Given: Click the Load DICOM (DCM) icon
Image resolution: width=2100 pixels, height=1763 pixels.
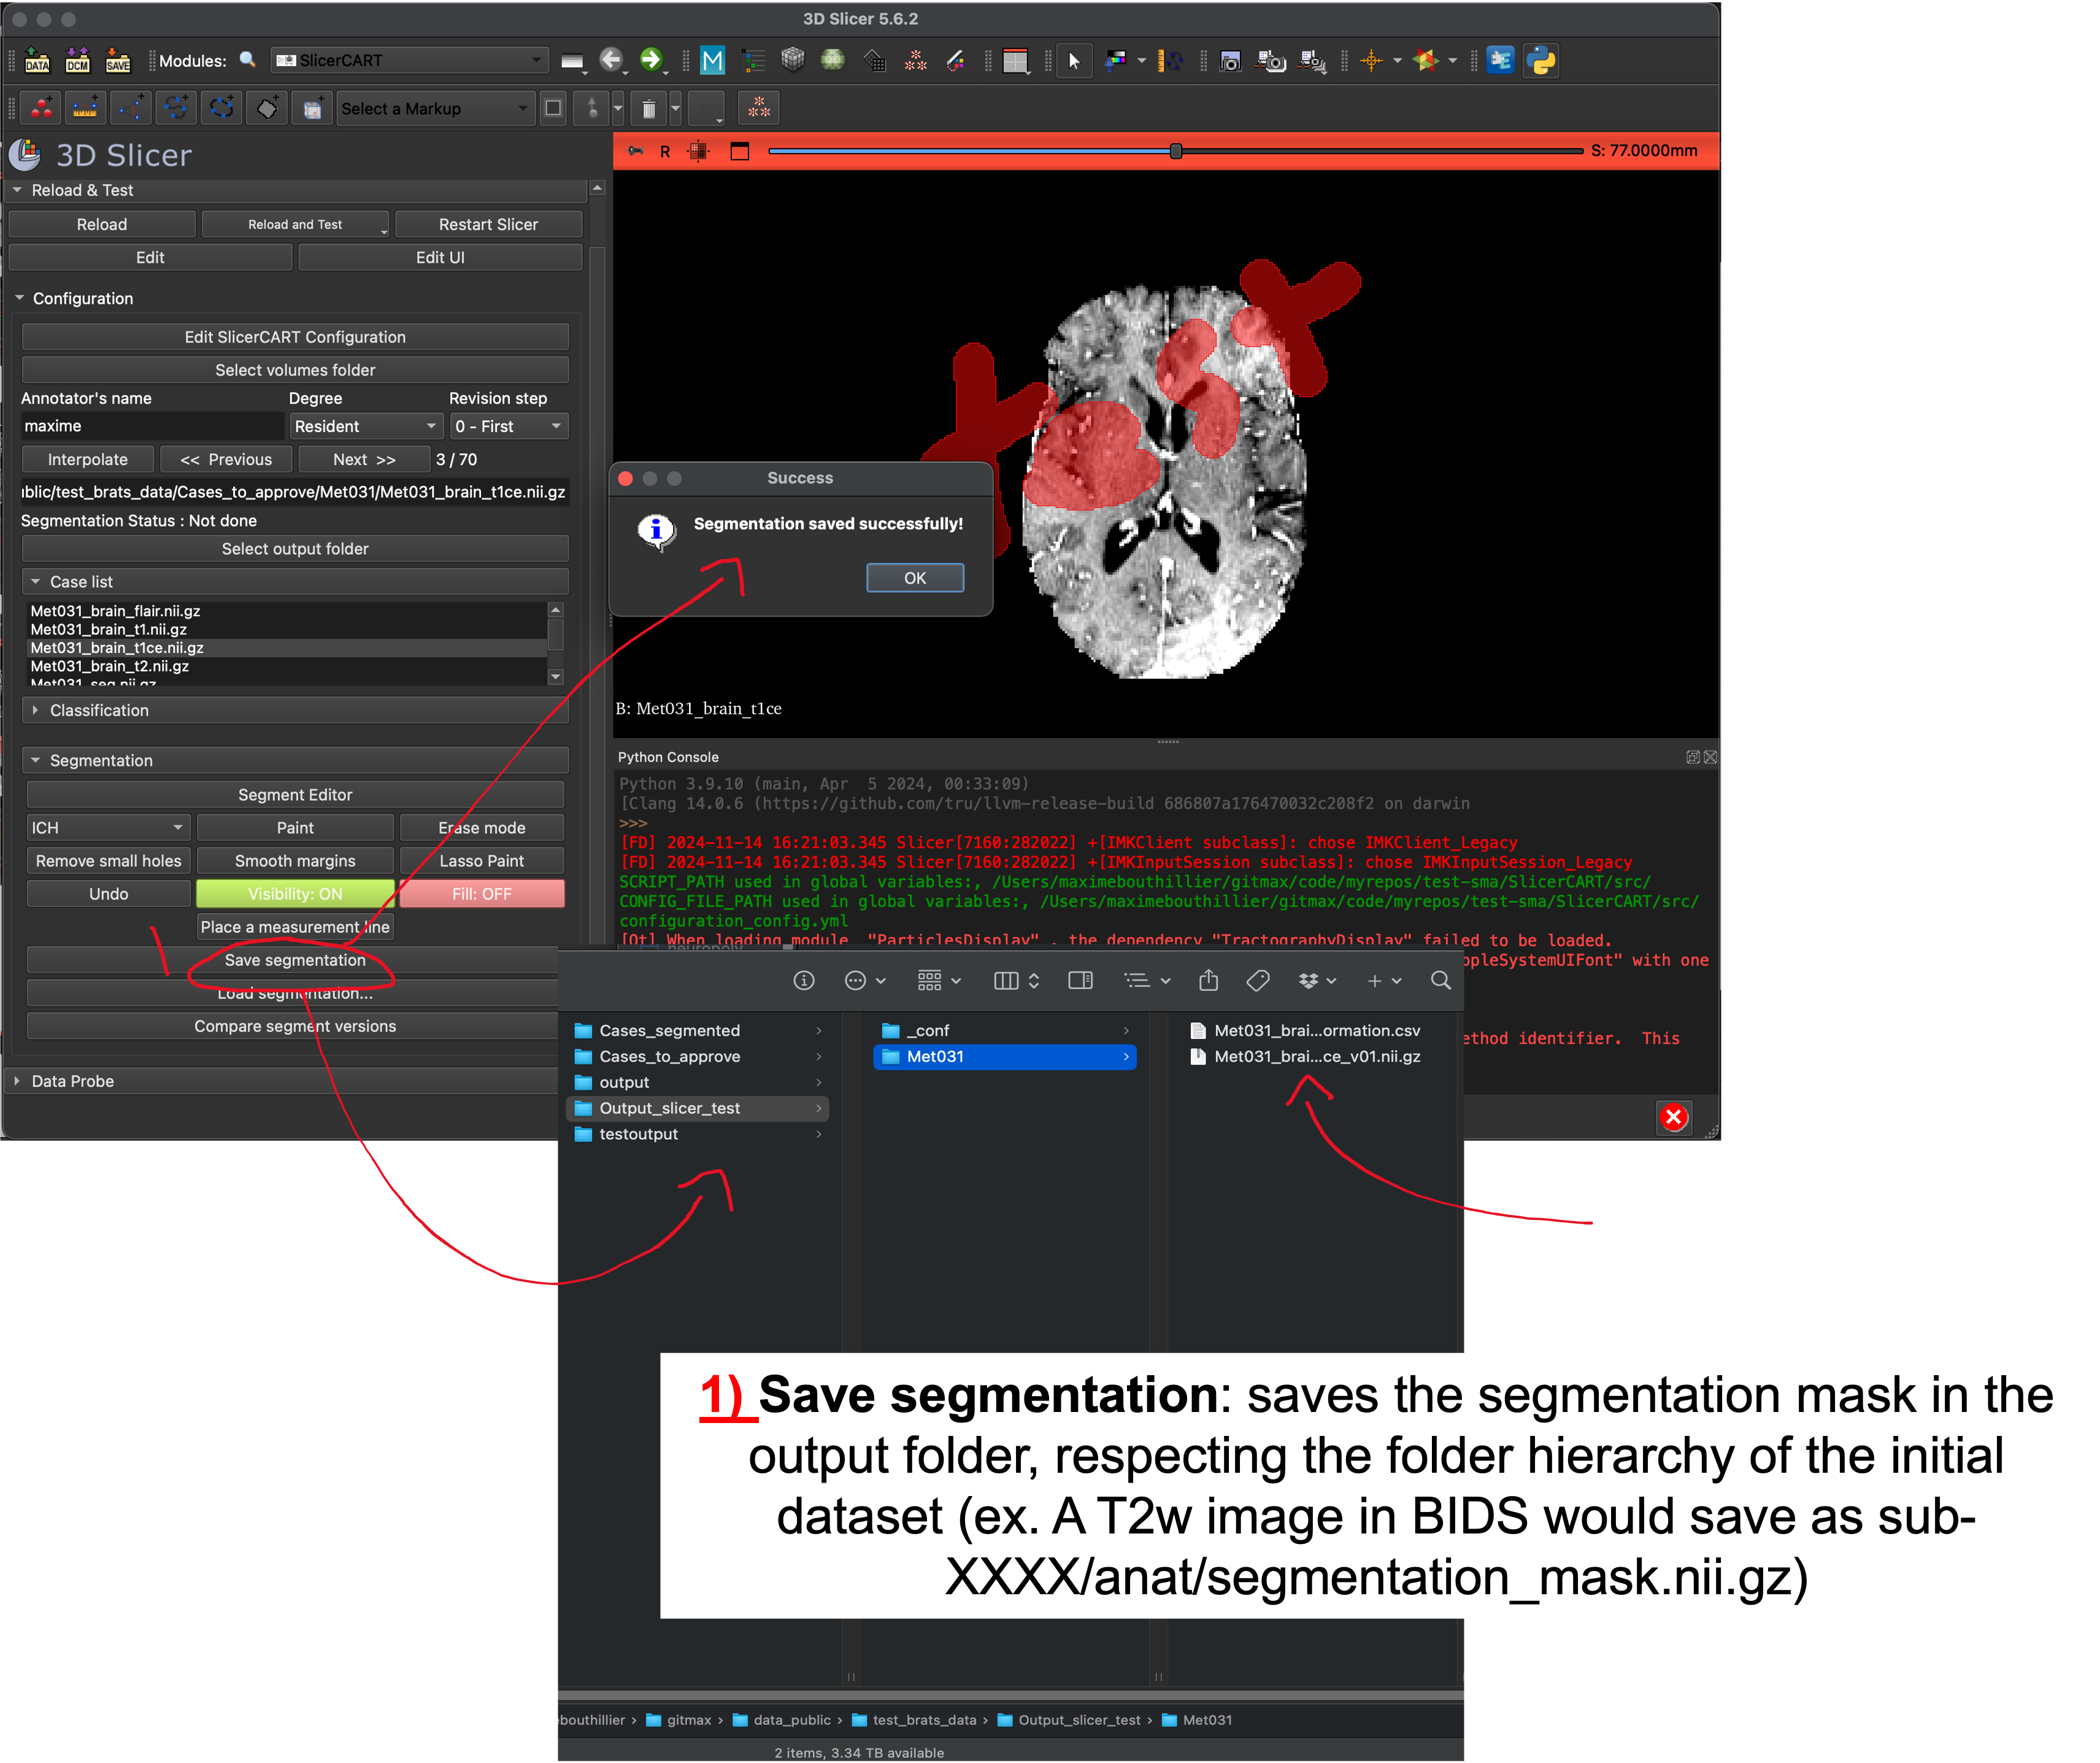Looking at the screenshot, I should click(x=77, y=60).
